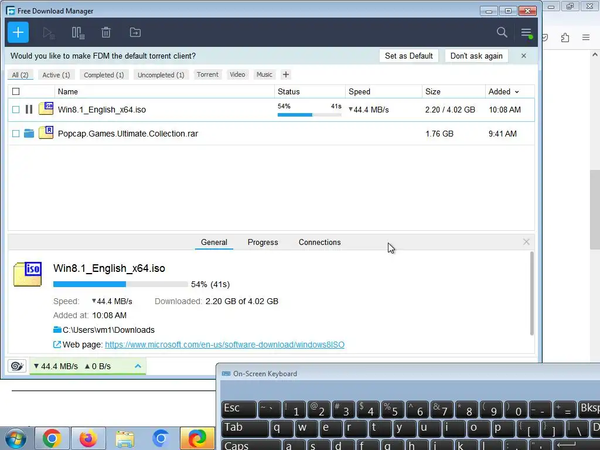Click the Speed column header
Image resolution: width=600 pixels, height=450 pixels.
[x=384, y=91]
